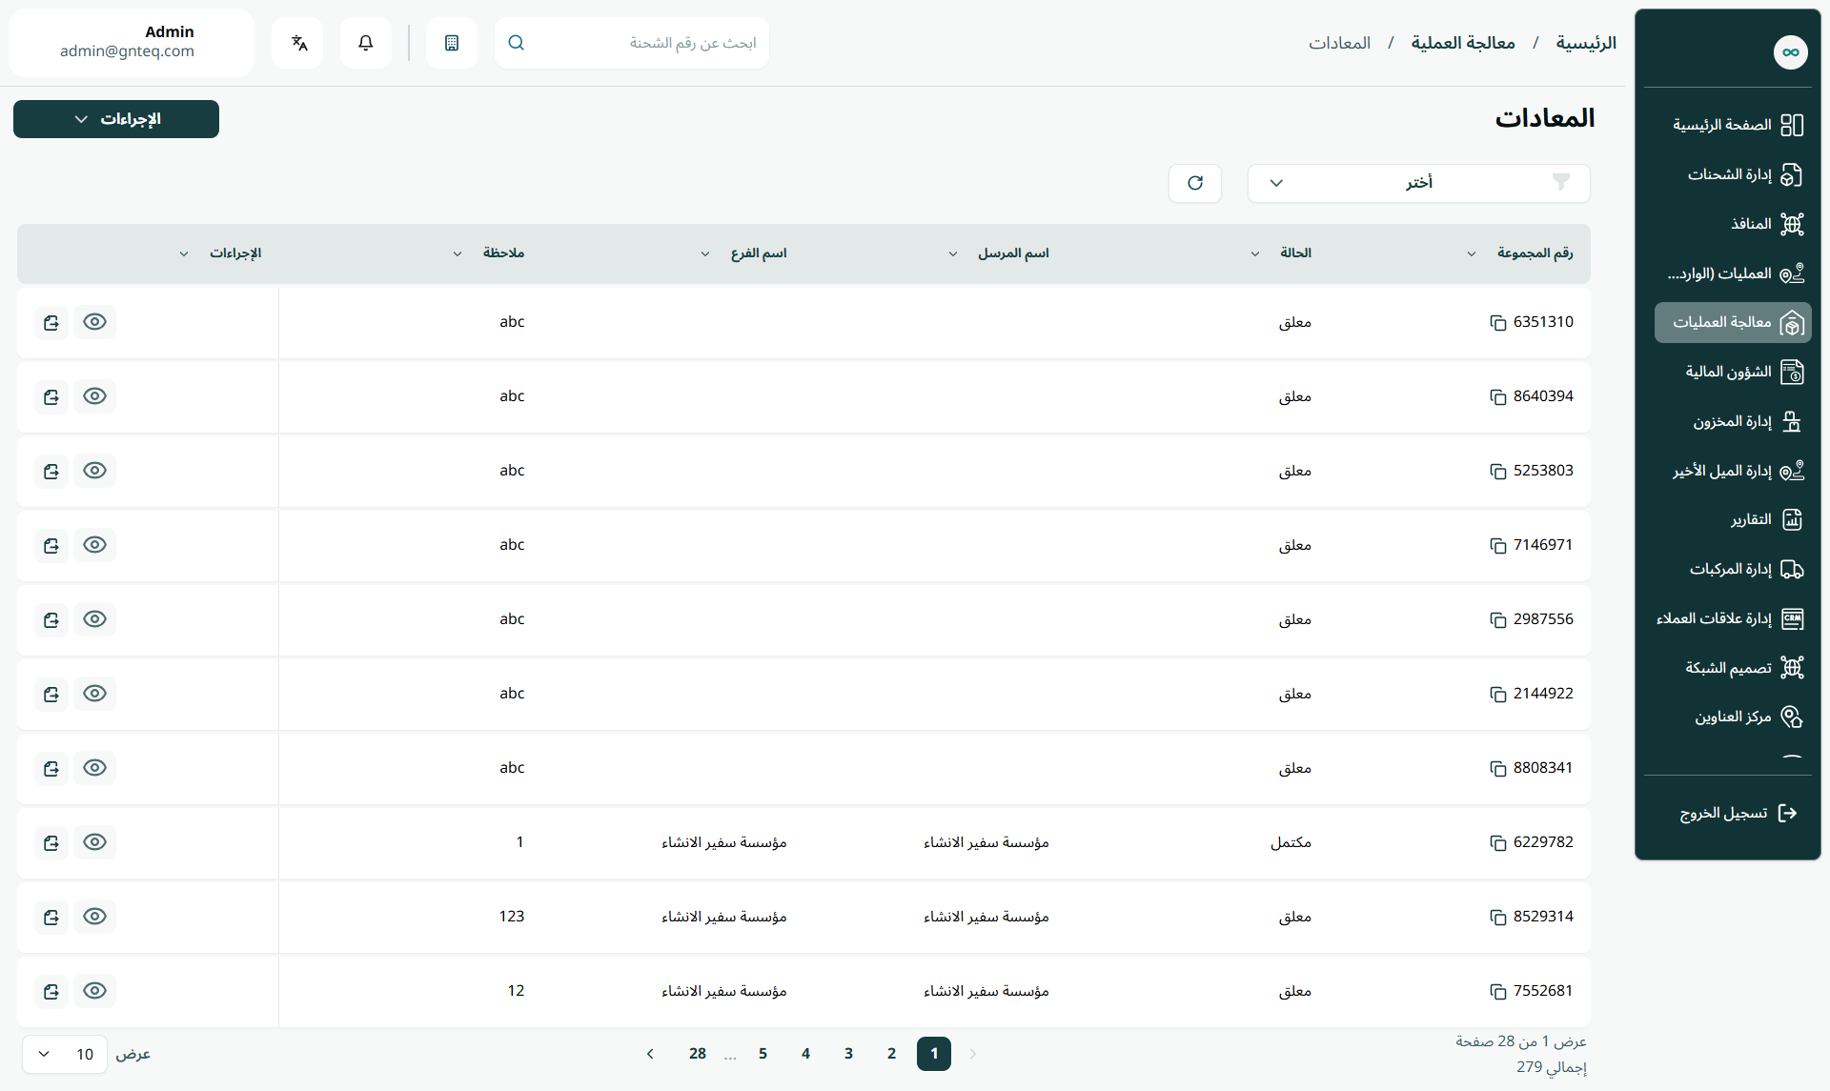The image size is (1830, 1091).
Task: Open the rows-per-page dropdown showing 10
Action: (65, 1054)
